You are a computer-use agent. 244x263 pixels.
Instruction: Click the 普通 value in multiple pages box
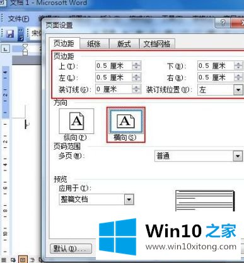(x=163, y=156)
